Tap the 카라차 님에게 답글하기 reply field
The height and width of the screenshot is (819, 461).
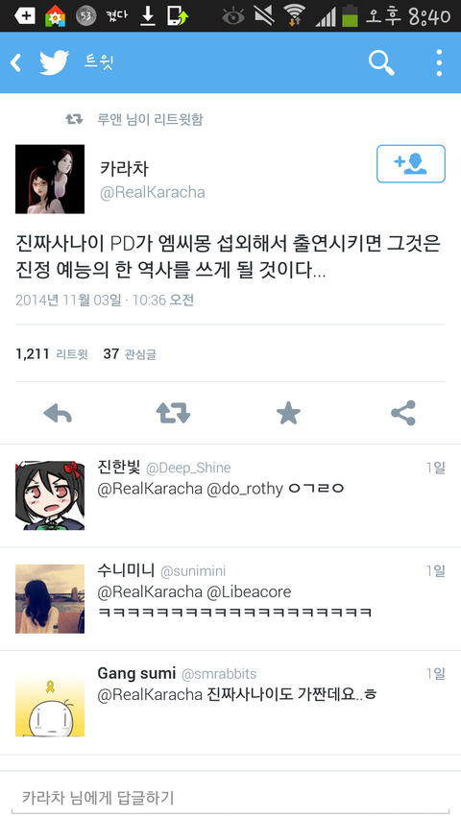coord(230,798)
